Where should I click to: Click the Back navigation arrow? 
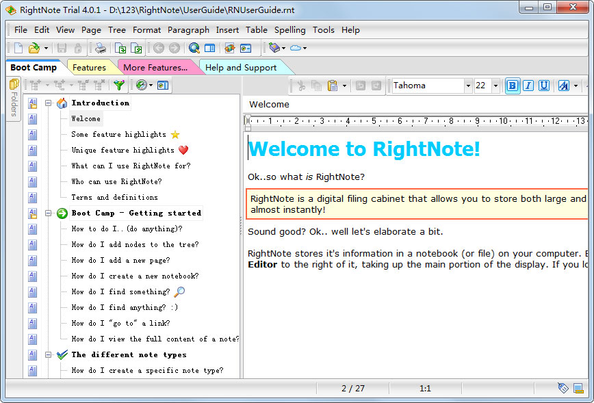click(x=158, y=48)
